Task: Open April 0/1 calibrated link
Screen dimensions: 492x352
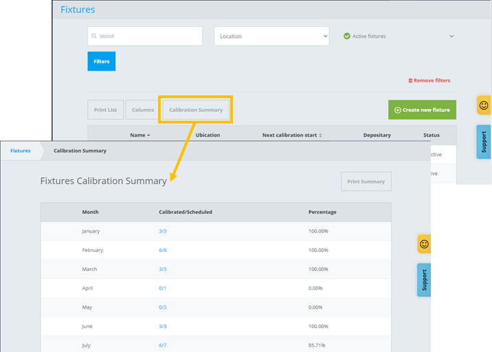Action: [163, 288]
